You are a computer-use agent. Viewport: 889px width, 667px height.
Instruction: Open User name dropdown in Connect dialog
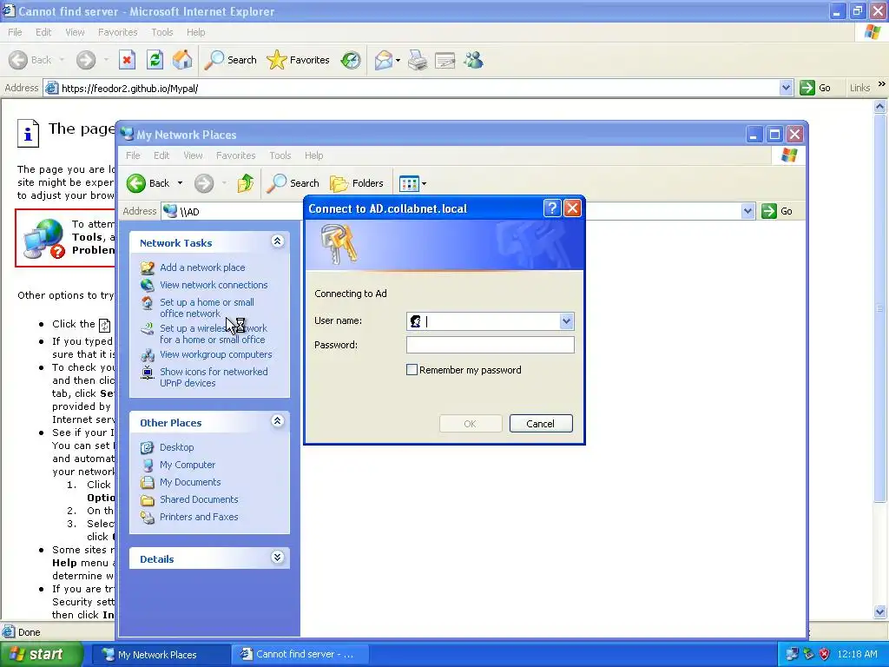click(566, 321)
